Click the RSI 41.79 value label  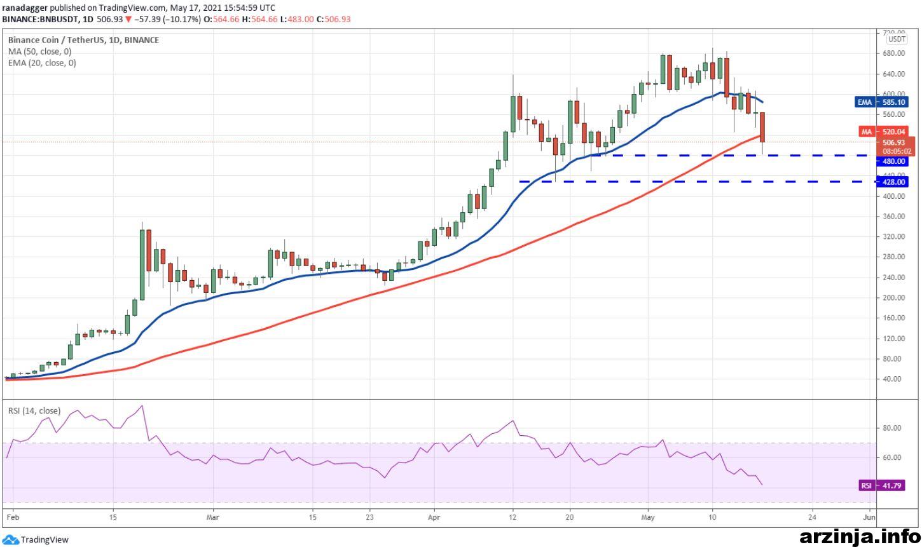(x=883, y=485)
